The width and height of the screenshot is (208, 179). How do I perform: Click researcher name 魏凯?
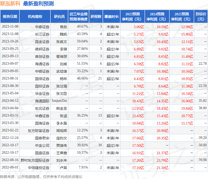pyautogui.click(x=63, y=34)
